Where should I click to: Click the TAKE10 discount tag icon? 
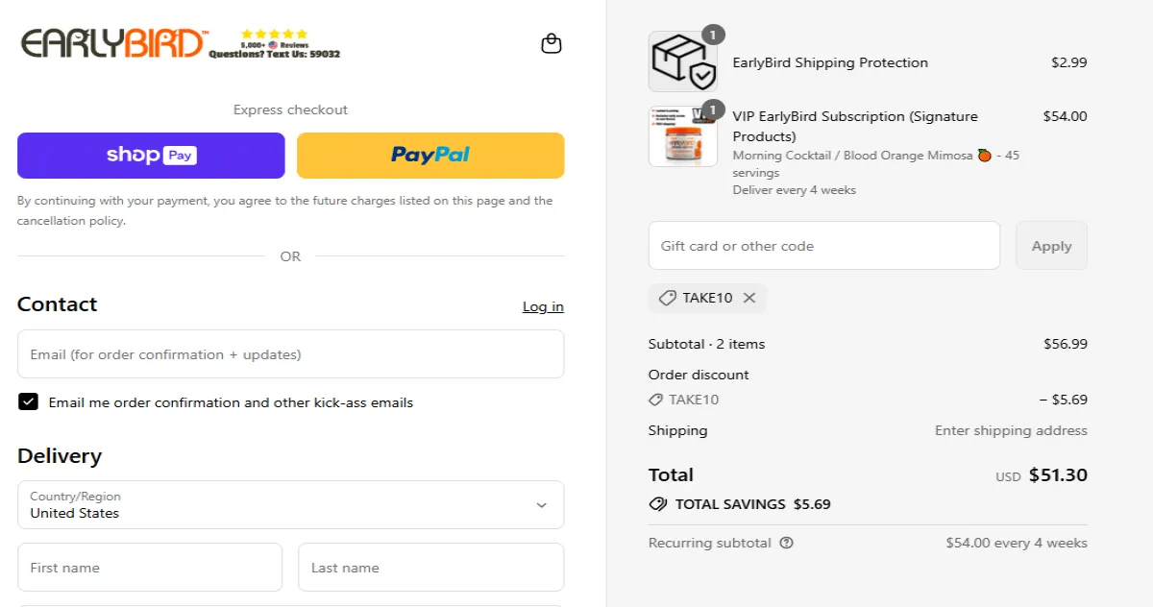pyautogui.click(x=666, y=298)
